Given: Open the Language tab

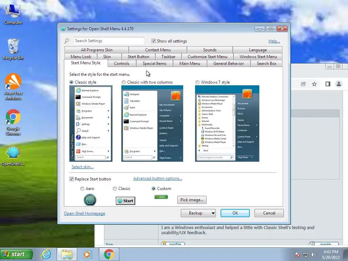Looking at the screenshot, I should (258, 50).
